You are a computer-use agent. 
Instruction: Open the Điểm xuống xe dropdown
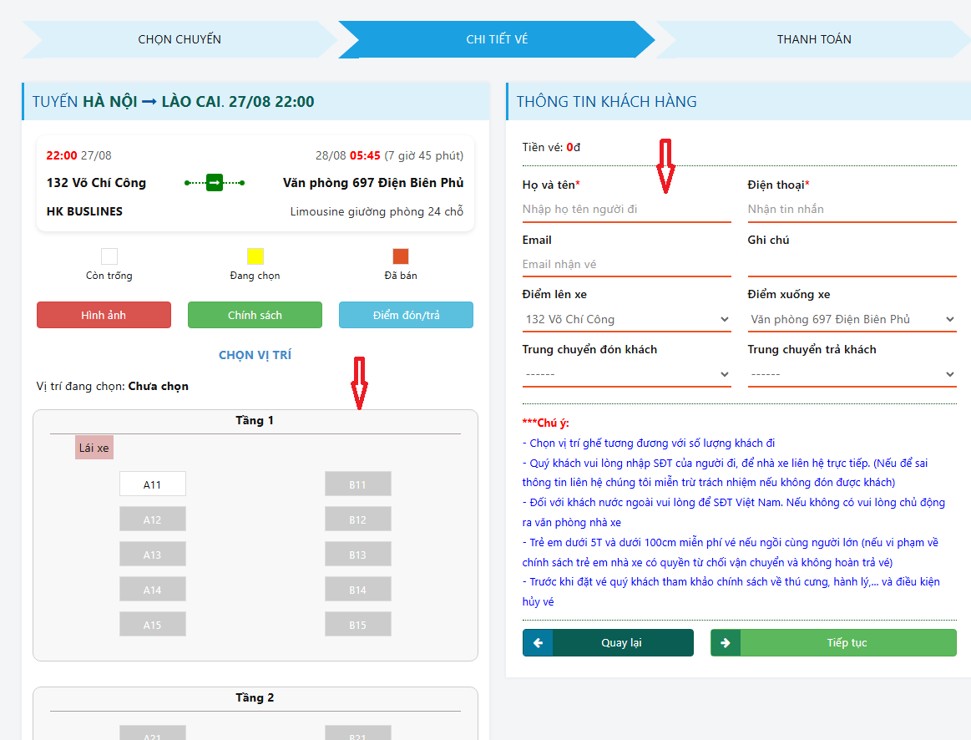pos(852,319)
